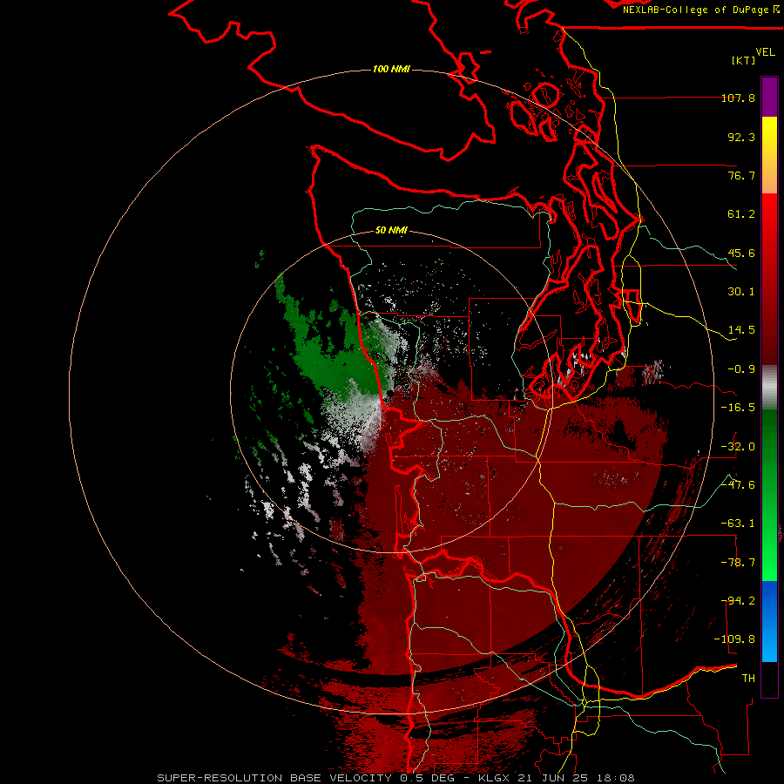
Task: Select the -78.7 velocity scale value
Action: (x=738, y=563)
